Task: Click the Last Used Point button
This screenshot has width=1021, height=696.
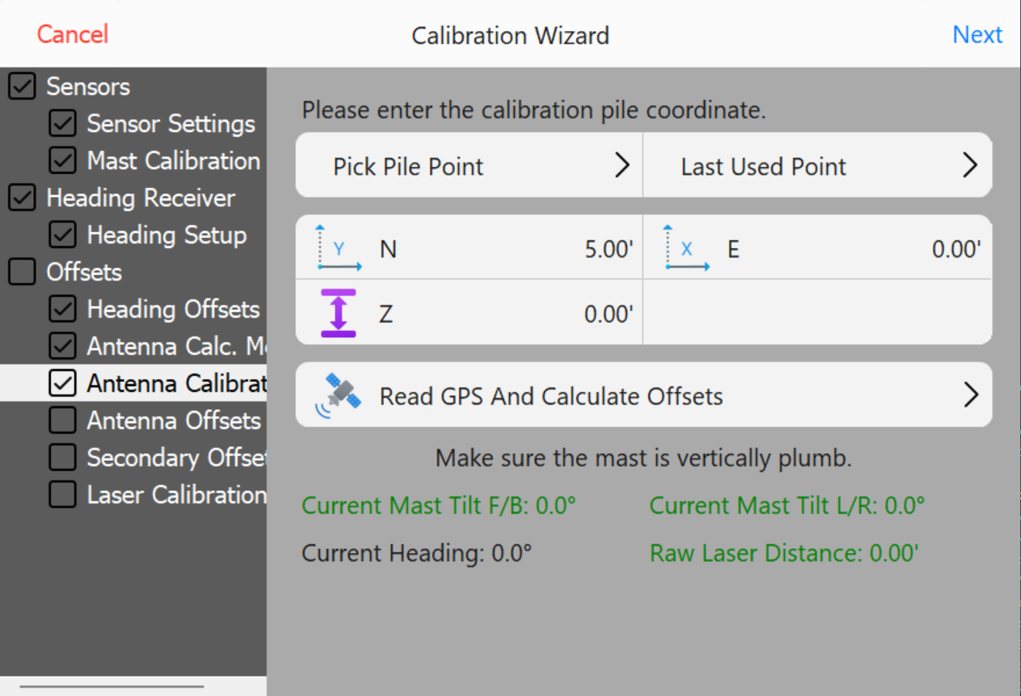Action: tap(818, 165)
